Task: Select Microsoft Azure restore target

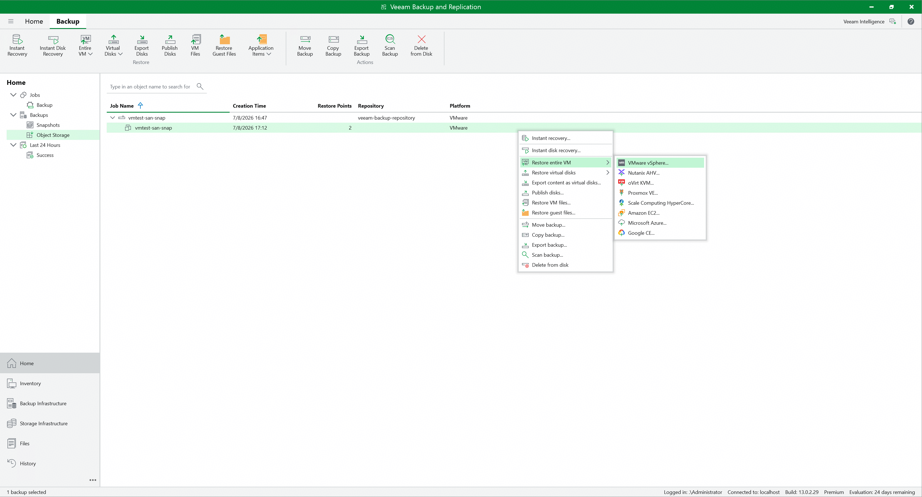Action: [660, 223]
